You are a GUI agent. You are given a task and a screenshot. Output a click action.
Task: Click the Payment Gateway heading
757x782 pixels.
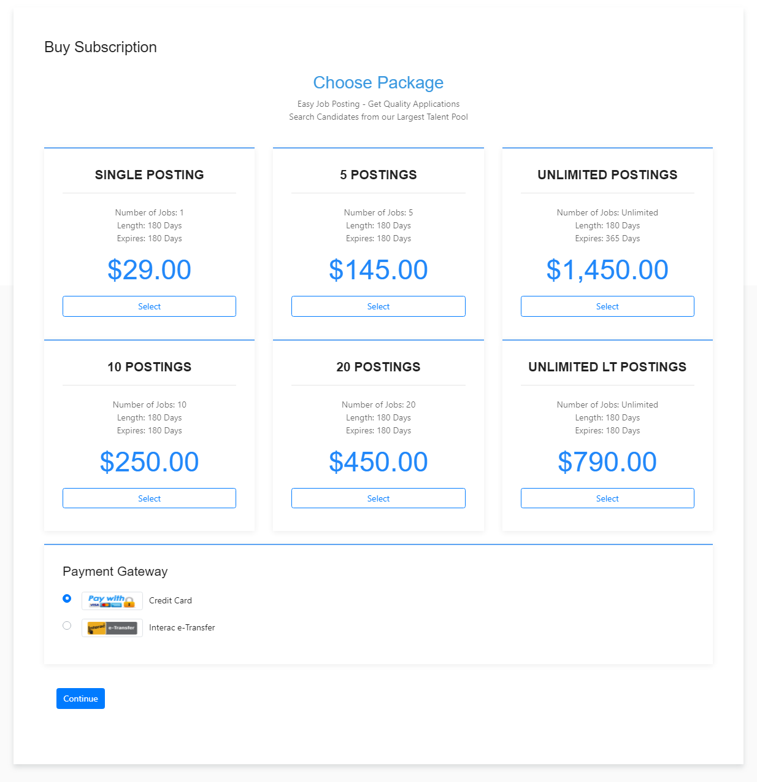coord(115,571)
